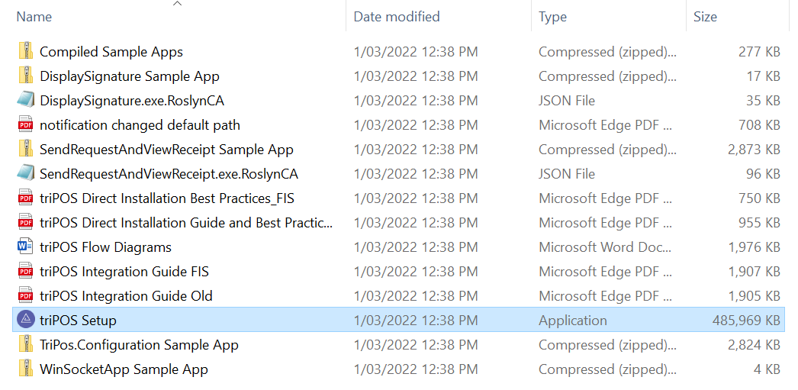Viewport: 798px width, 390px height.
Task: Click the triPOS Setup application icon
Action: click(x=25, y=320)
